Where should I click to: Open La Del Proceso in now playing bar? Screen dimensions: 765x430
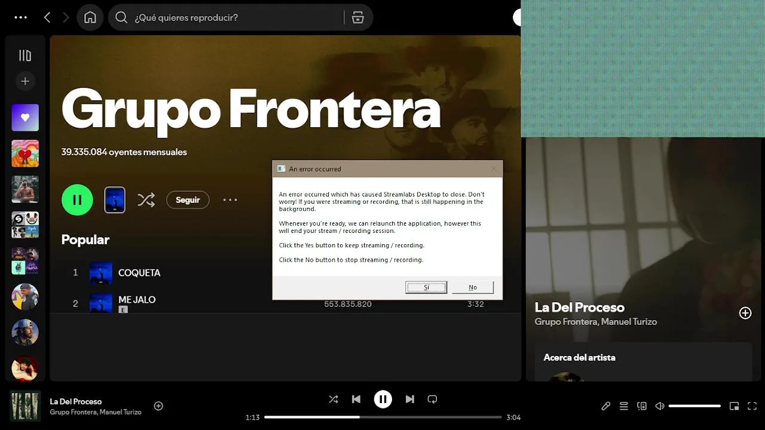coord(76,401)
